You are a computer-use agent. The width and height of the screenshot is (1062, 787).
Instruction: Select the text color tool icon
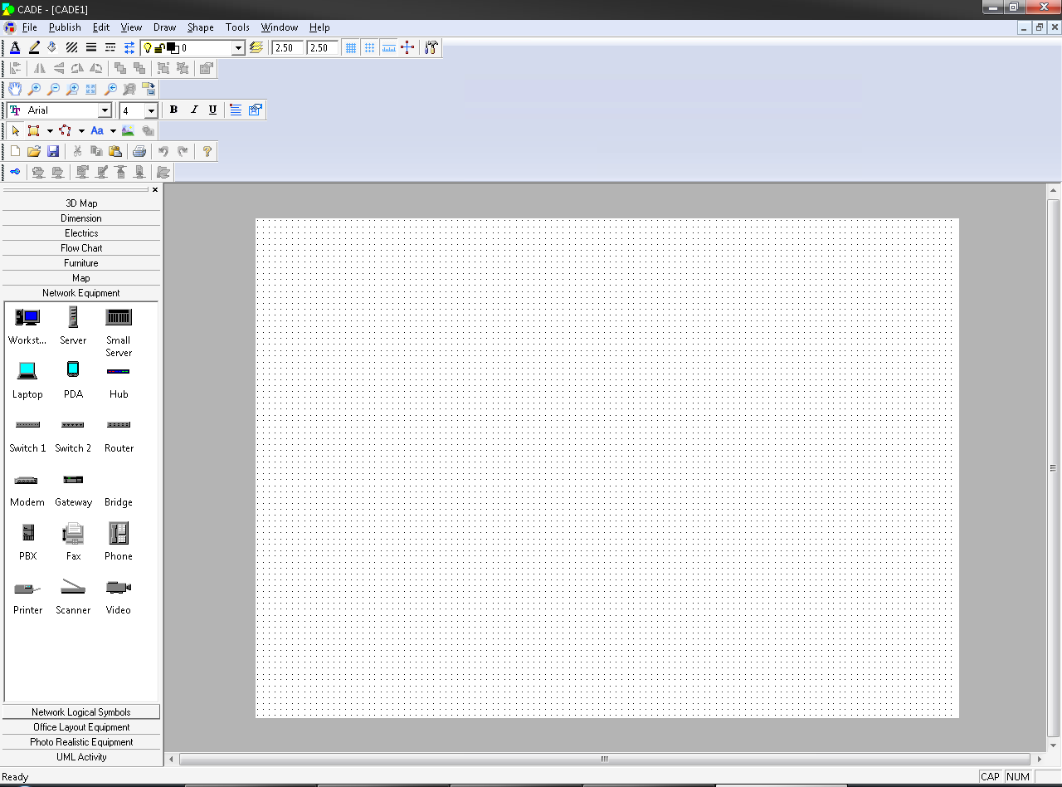click(15, 48)
